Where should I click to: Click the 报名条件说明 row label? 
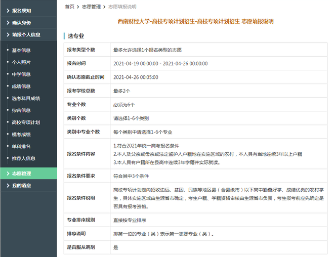coord(81,198)
